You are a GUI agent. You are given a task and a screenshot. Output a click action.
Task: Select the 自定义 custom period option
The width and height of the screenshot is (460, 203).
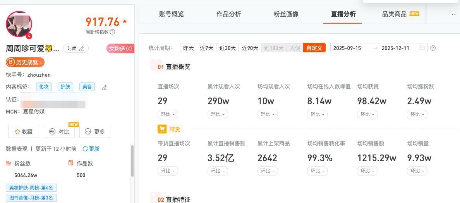pyautogui.click(x=314, y=48)
